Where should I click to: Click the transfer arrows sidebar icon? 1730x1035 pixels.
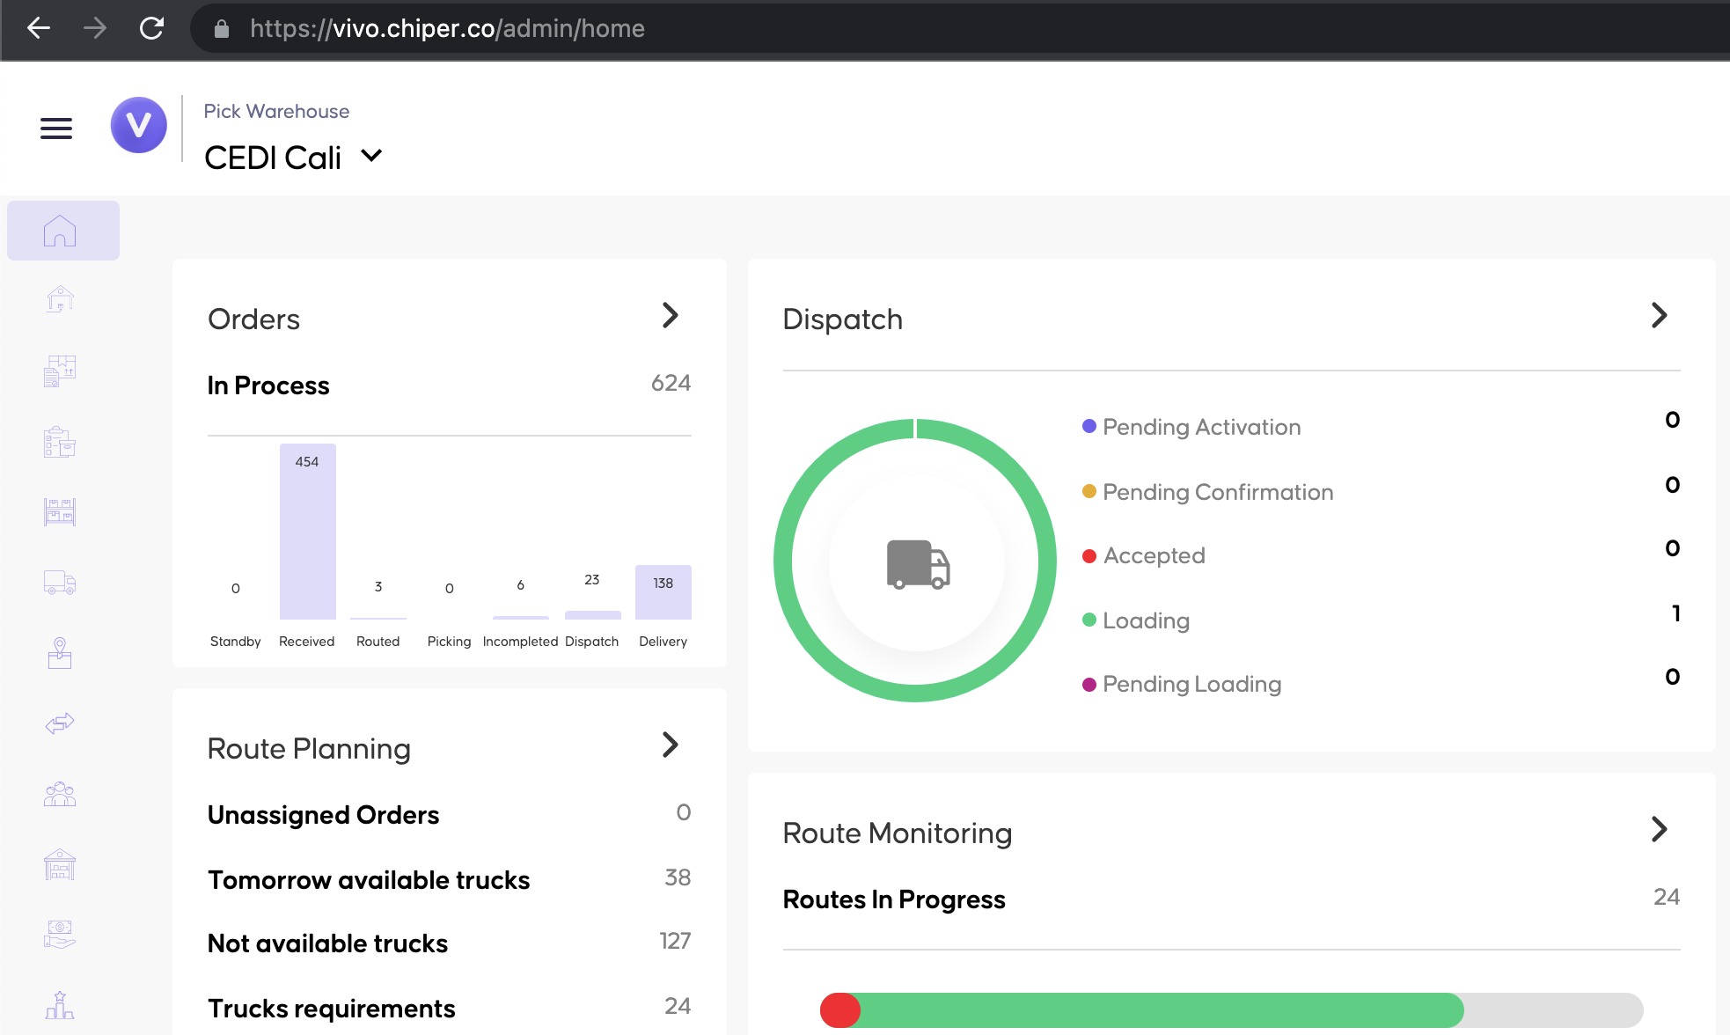[x=60, y=723]
